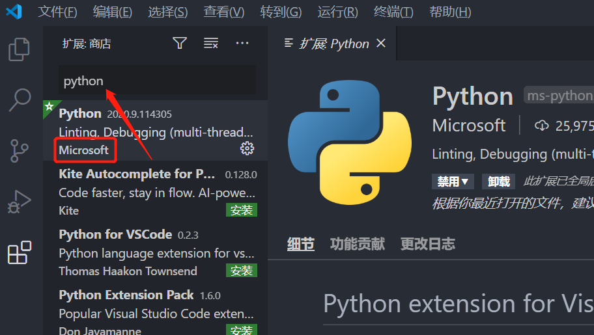Open the Search view in activity bar

pyautogui.click(x=20, y=100)
